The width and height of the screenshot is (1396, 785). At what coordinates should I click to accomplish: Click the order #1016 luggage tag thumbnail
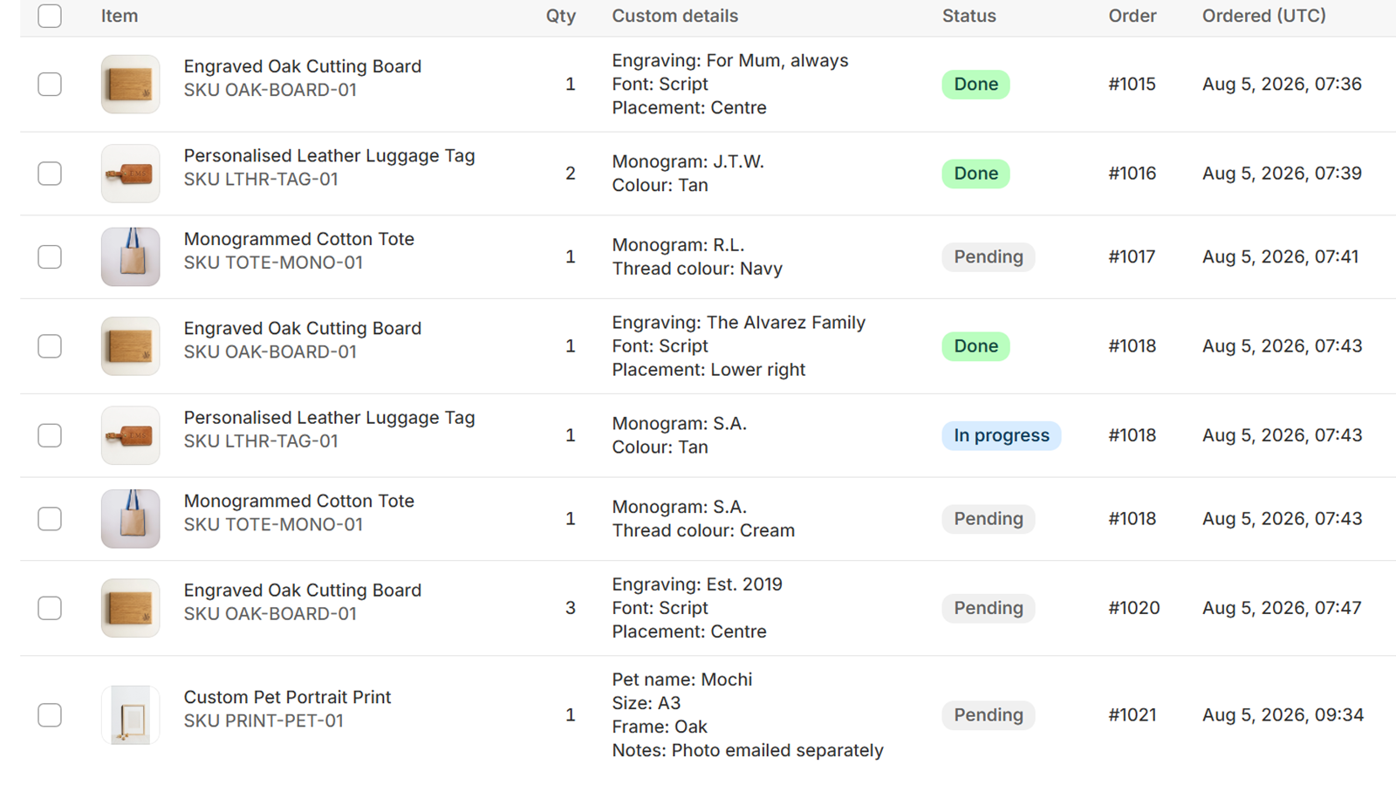tap(130, 174)
